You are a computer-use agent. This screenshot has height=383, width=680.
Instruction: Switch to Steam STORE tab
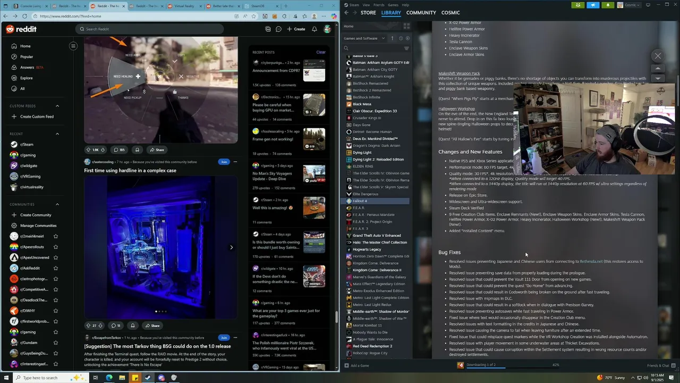pyautogui.click(x=368, y=12)
